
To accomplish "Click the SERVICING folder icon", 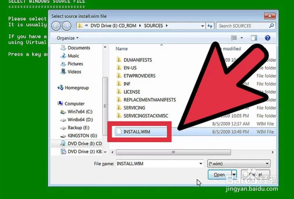I will pyautogui.click(x=119, y=108).
